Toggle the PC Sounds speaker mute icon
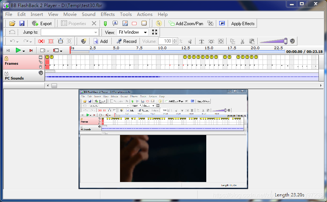Viewport: 327px width, 202px height. [x=41, y=73]
